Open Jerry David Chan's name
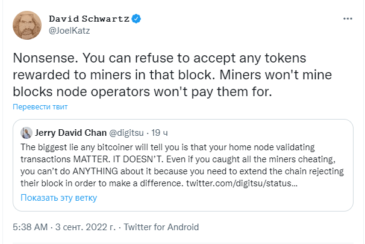 [70, 133]
